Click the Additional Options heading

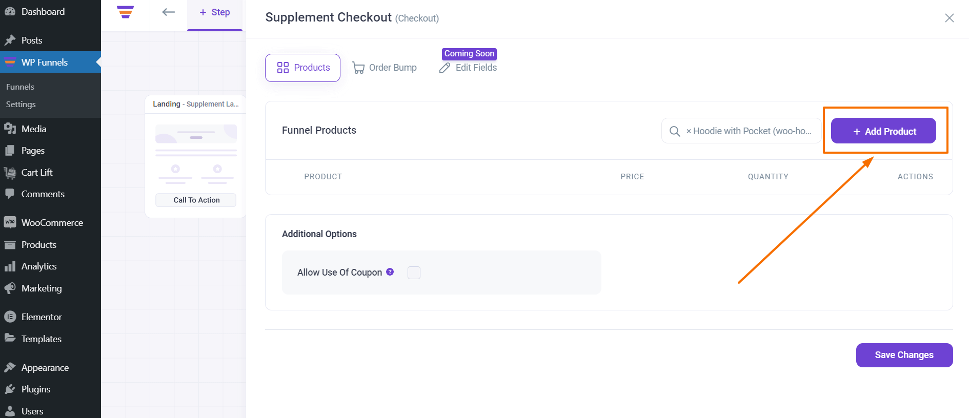pos(319,234)
